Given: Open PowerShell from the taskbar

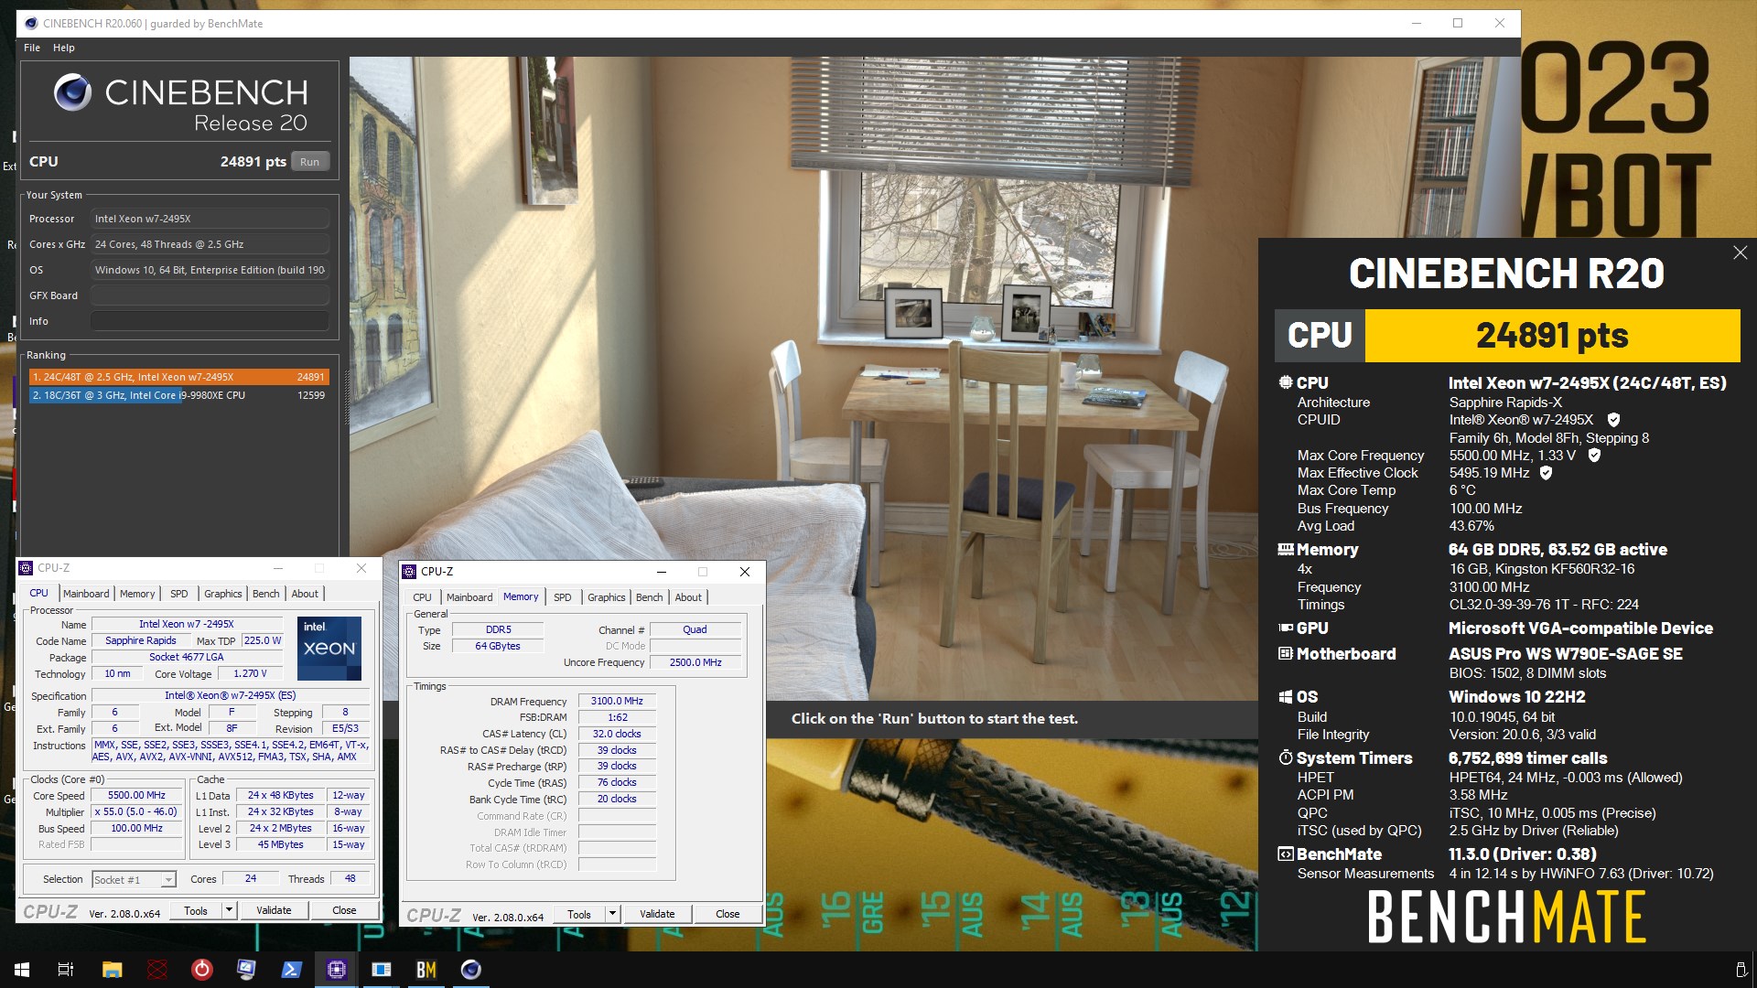Looking at the screenshot, I should tap(292, 970).
